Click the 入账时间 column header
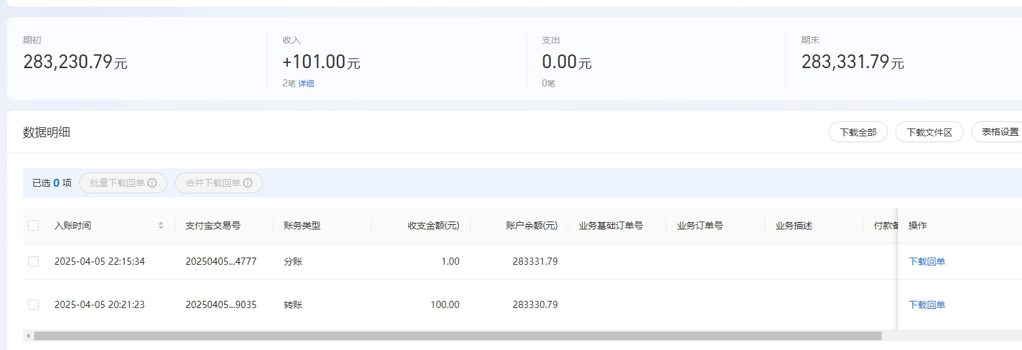 click(73, 225)
